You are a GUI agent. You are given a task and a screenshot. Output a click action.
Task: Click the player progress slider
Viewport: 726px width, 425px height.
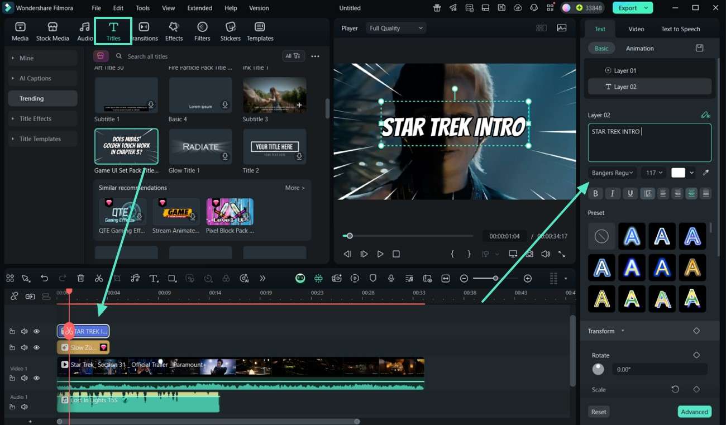point(407,236)
